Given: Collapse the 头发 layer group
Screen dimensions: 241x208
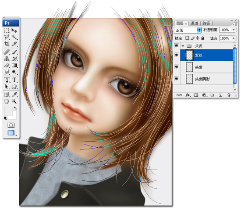Looking at the screenshot, I should pos(183,46).
